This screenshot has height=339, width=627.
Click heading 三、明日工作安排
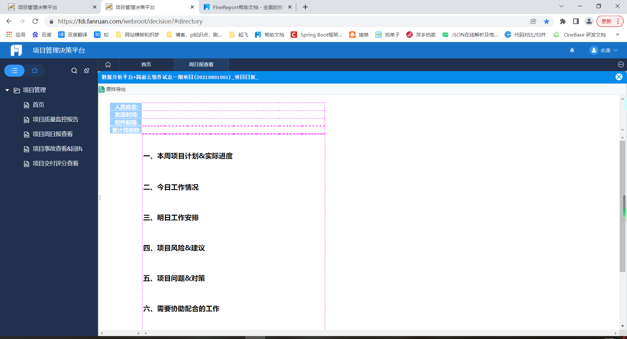tap(171, 218)
